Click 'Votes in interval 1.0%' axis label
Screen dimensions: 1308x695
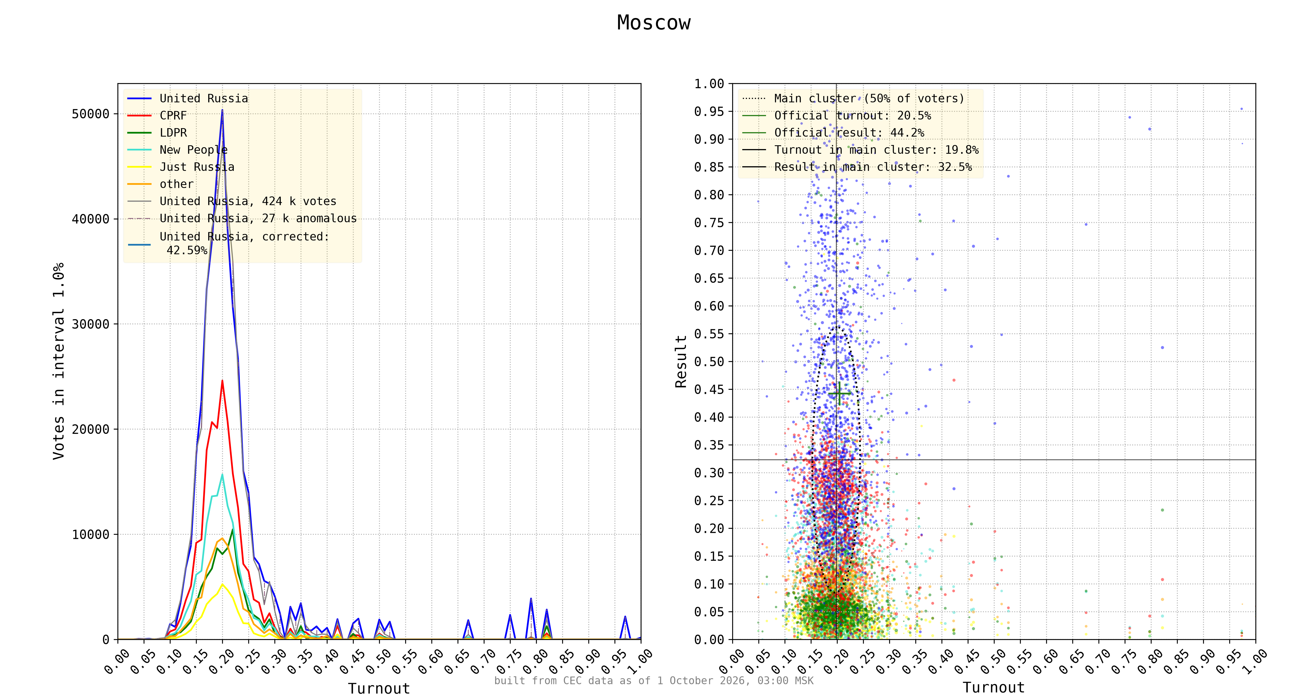pyautogui.click(x=59, y=361)
